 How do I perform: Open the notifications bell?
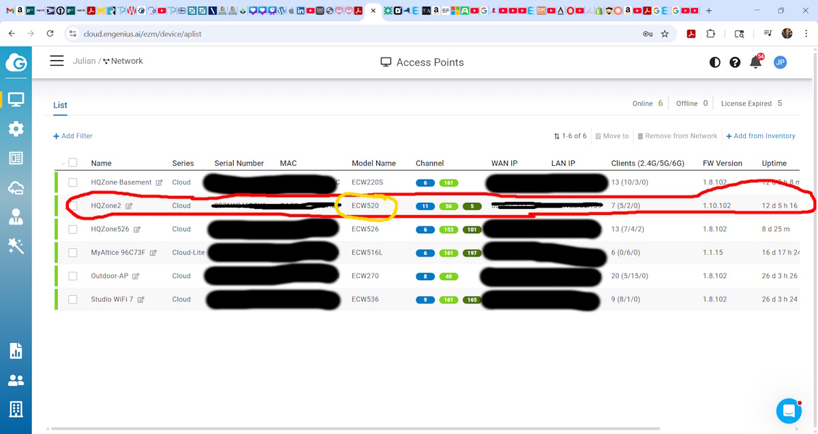755,63
